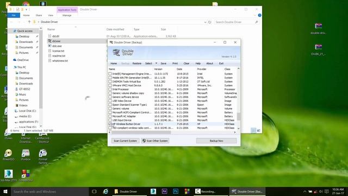
Task: Open Task View on taskbar
Action: [x=94, y=191]
